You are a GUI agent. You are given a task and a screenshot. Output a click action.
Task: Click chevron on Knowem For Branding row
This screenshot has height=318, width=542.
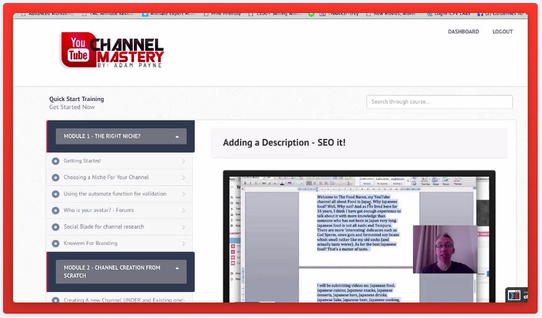(x=184, y=244)
